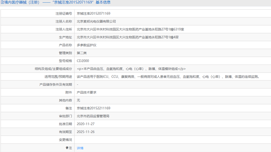Screen dimensions: 271x152
Task: Click the 结构及组成 description text
Action: (x=131, y=69)
